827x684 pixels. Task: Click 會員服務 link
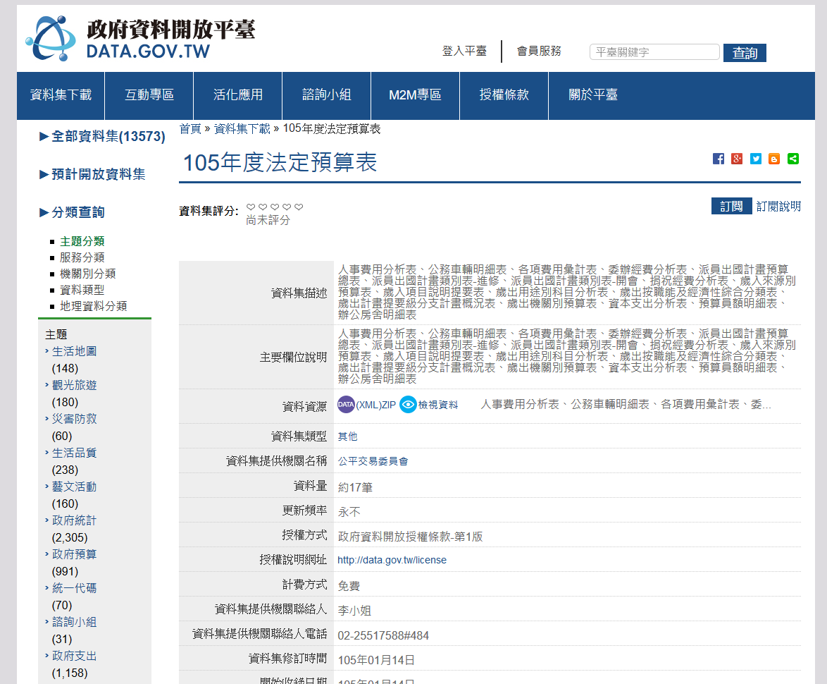[x=539, y=51]
